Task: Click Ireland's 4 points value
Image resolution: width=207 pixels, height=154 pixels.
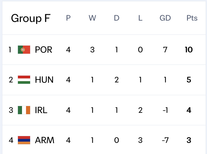Action: (x=189, y=110)
